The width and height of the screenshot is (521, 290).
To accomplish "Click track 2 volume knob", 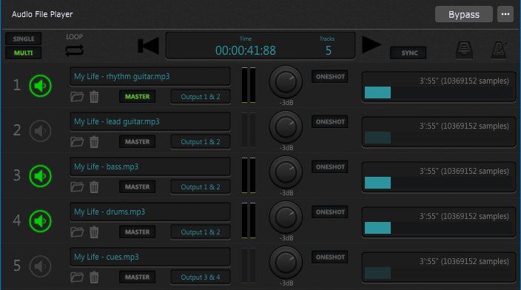I will (x=286, y=127).
